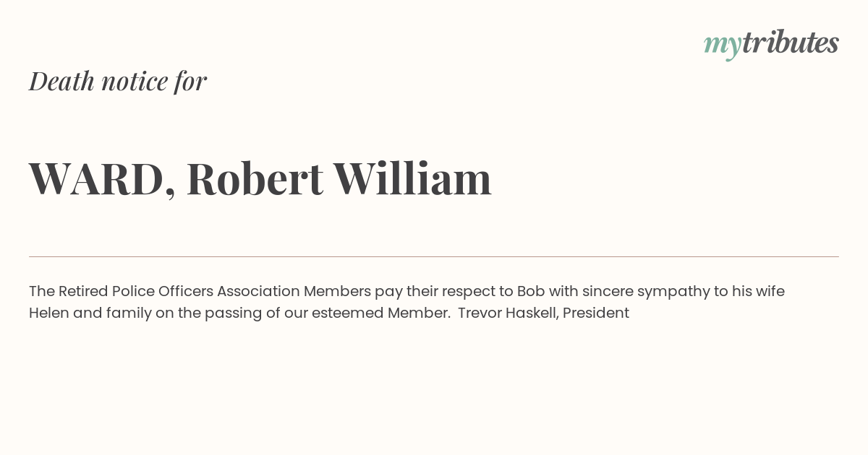Click the name "Robert" in heading
The width and height of the screenshot is (868, 455).
[255, 178]
